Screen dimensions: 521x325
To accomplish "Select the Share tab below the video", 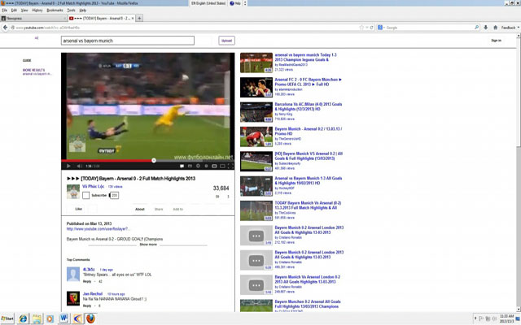I will (159, 210).
